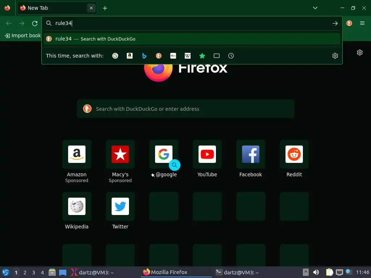Go back one page

point(9,23)
